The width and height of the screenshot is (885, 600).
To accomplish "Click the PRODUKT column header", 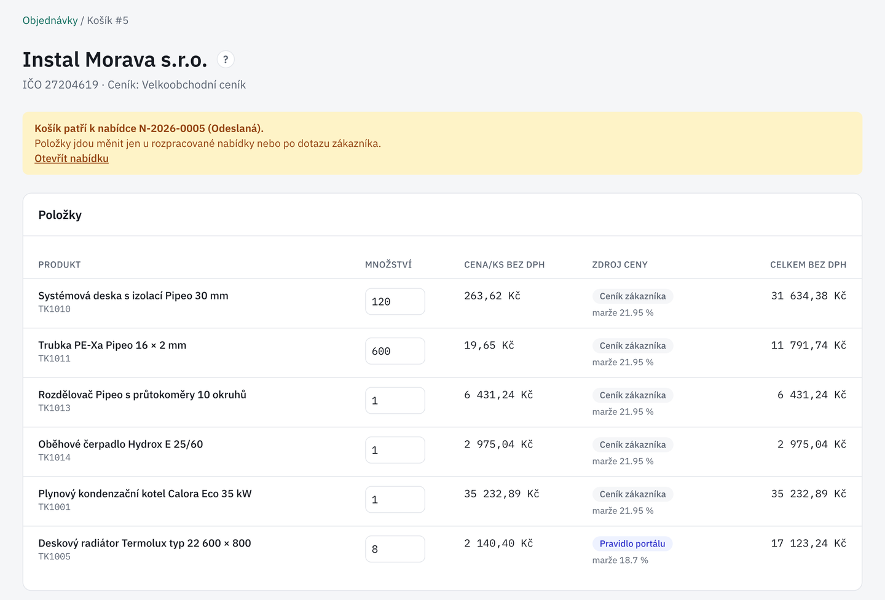I will [x=60, y=265].
